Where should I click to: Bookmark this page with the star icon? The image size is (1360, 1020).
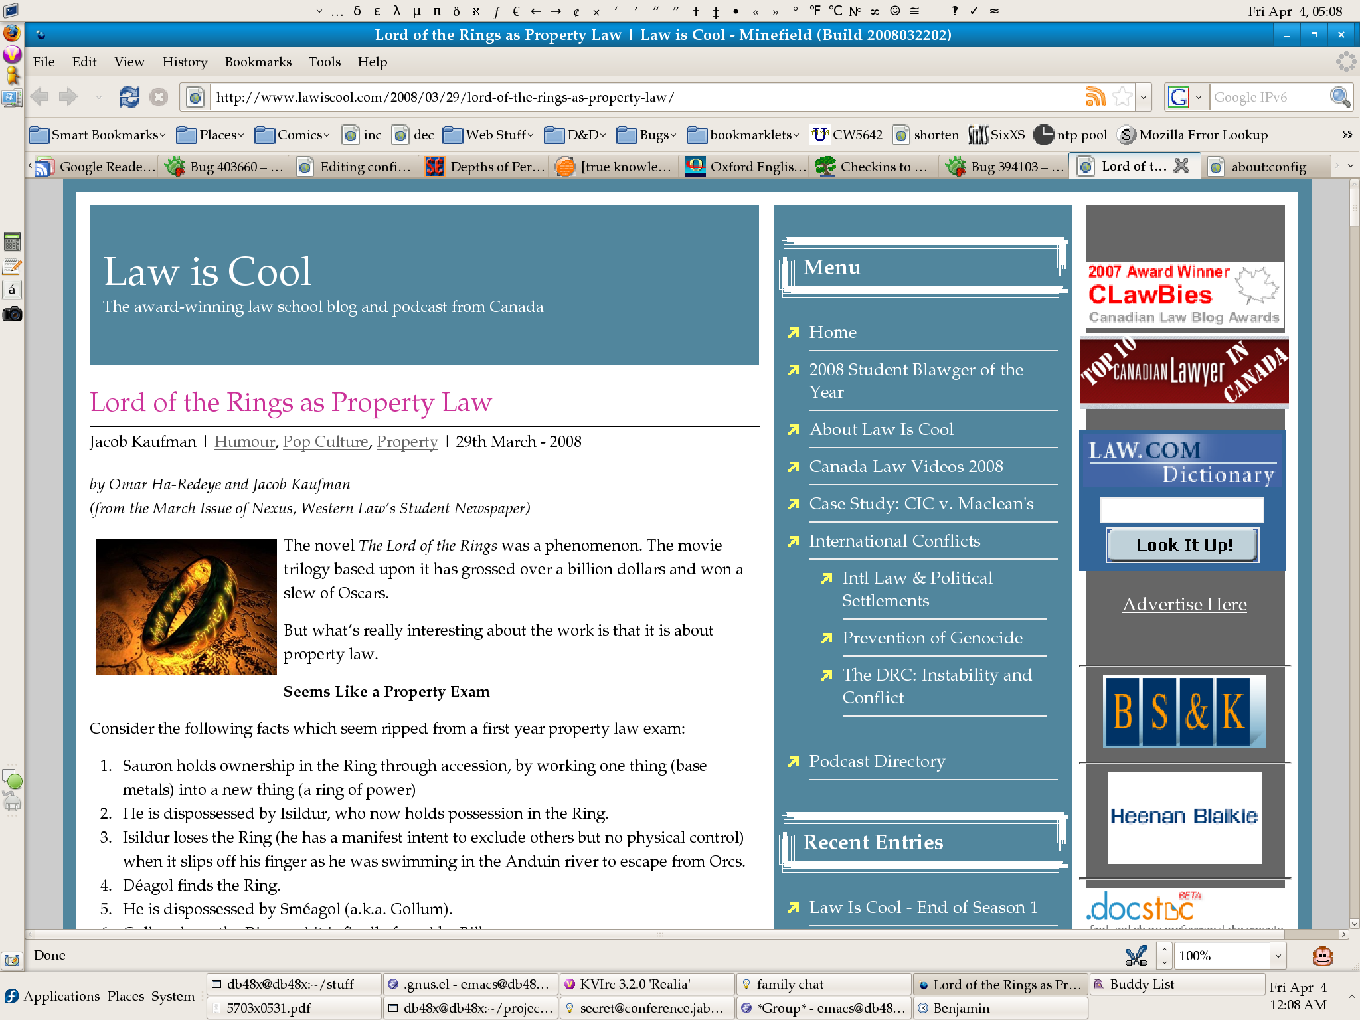1122,97
